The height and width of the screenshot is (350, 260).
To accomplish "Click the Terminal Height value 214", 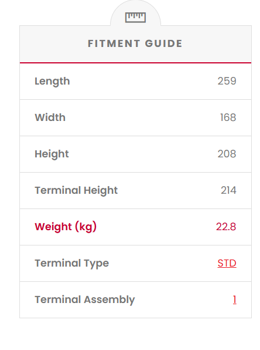I will (x=228, y=190).
